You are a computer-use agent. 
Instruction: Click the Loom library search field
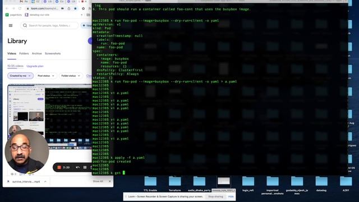(x=50, y=25)
